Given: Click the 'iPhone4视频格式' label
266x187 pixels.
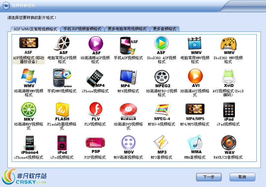Looking at the screenshot, I should pyautogui.click(x=29, y=157).
